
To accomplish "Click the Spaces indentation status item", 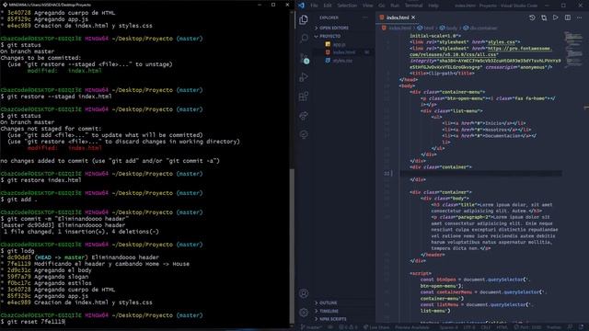I will [449, 327].
